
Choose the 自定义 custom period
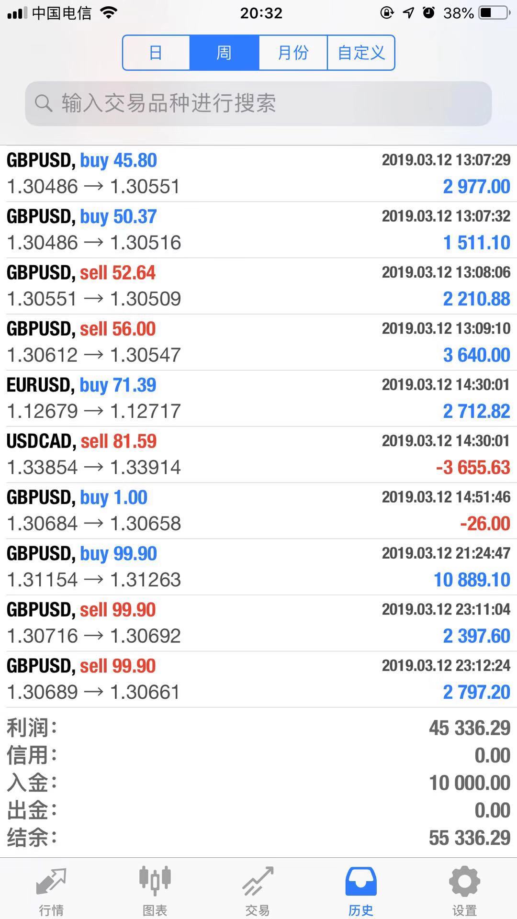[361, 53]
